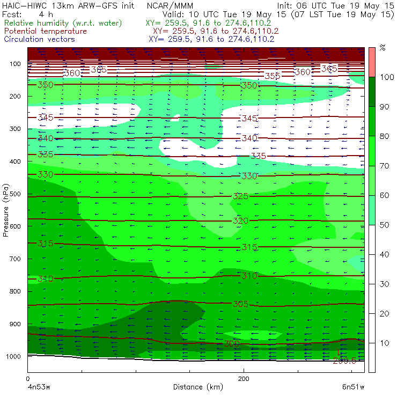Click the '355' potential temperature contour label
The width and height of the screenshot is (397, 397).
click(x=273, y=76)
